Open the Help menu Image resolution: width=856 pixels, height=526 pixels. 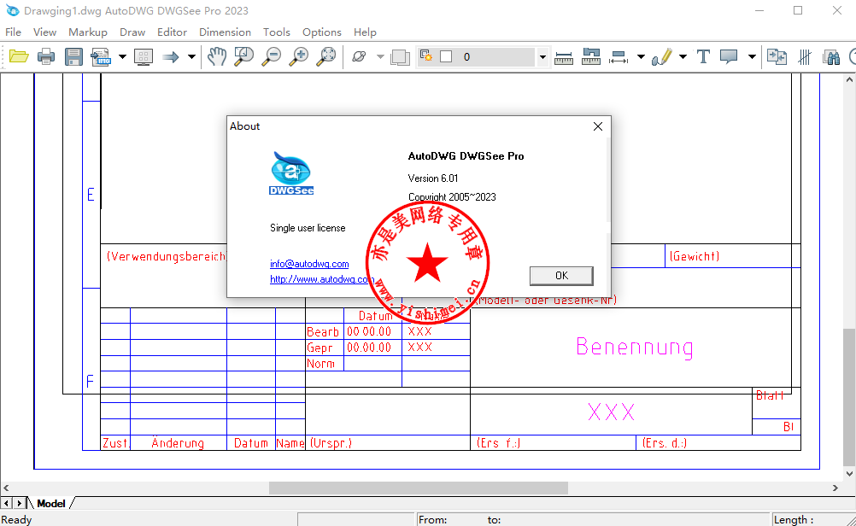366,32
